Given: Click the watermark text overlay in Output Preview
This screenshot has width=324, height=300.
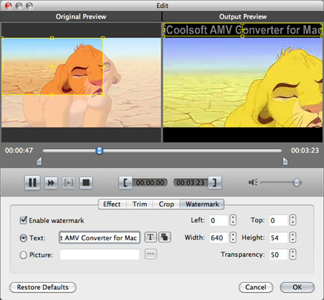Looking at the screenshot, I should 243,30.
